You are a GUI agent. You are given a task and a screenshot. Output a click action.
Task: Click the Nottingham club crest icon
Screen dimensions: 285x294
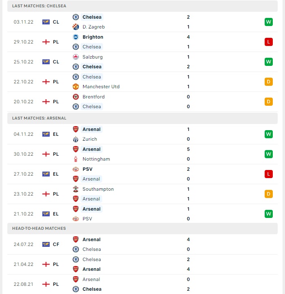point(76,159)
